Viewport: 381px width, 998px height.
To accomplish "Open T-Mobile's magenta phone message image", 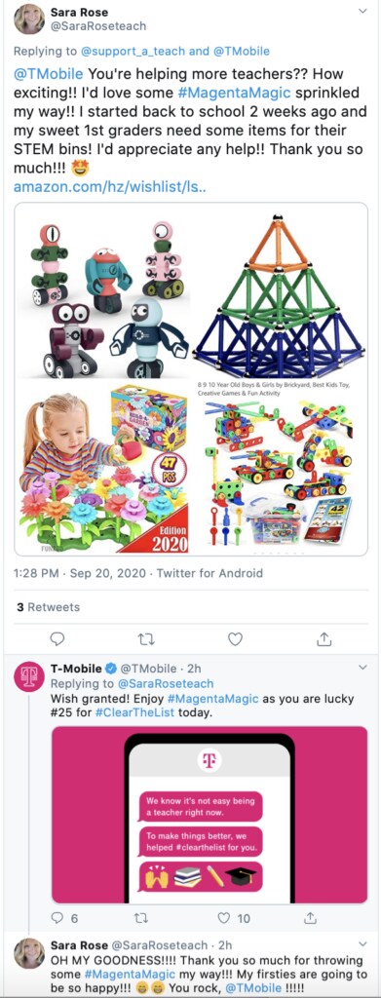I will click(210, 815).
